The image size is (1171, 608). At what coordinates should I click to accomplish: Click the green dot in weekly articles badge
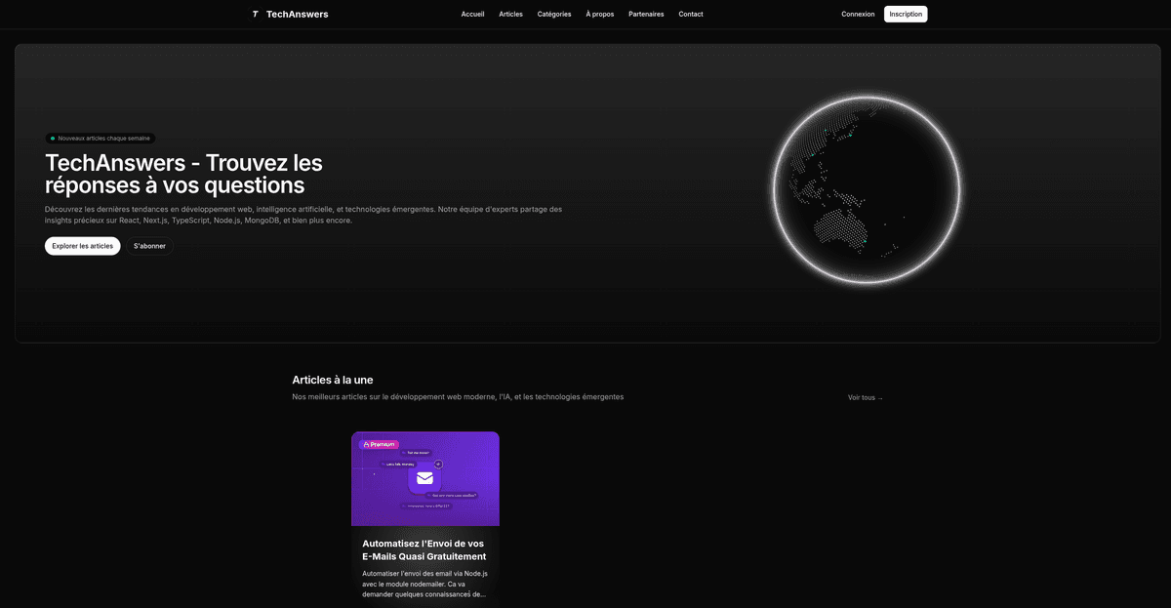click(53, 139)
